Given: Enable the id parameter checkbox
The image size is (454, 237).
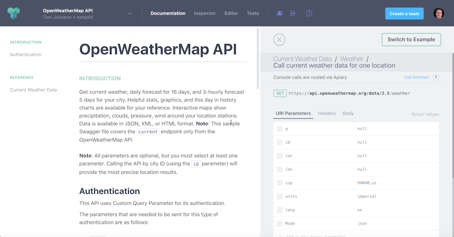Looking at the screenshot, I should point(280,142).
